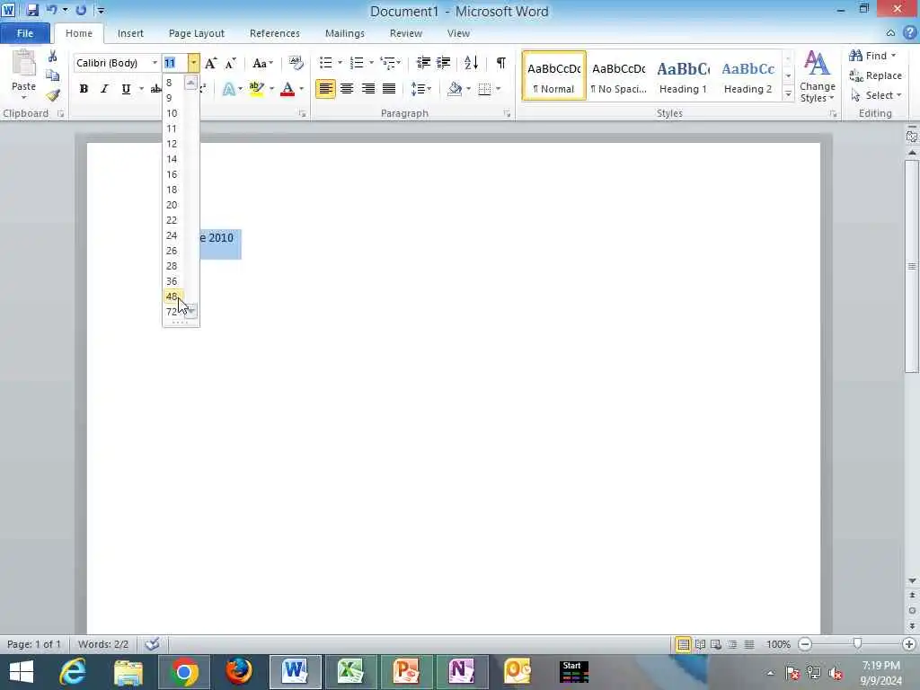Click the Windows Start button
Image resolution: width=920 pixels, height=690 pixels.
22,672
